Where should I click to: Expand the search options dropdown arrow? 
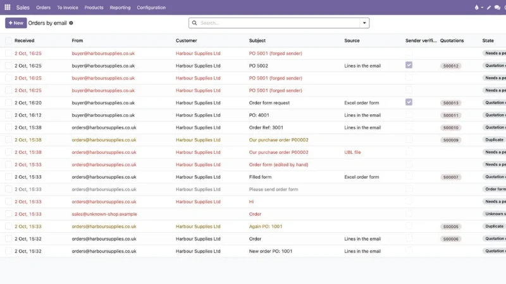point(364,23)
